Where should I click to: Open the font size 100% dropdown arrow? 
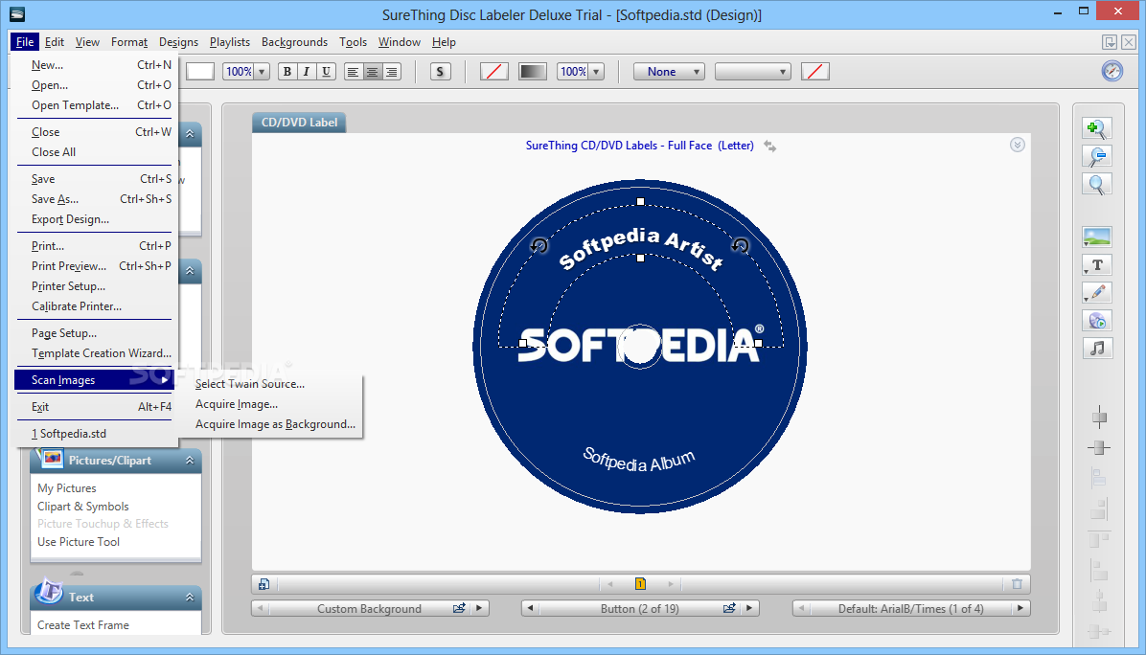coord(262,72)
